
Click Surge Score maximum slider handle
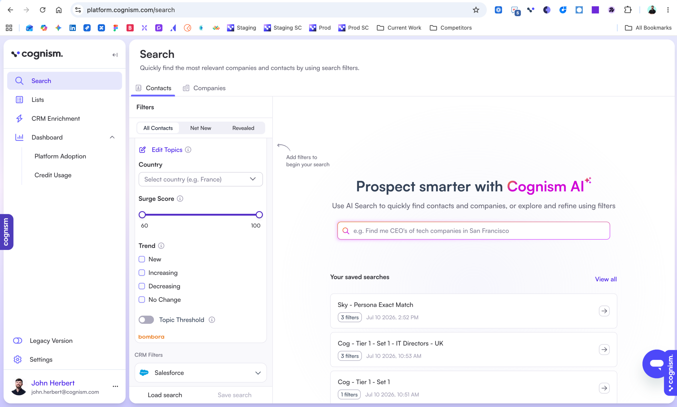pyautogui.click(x=259, y=215)
